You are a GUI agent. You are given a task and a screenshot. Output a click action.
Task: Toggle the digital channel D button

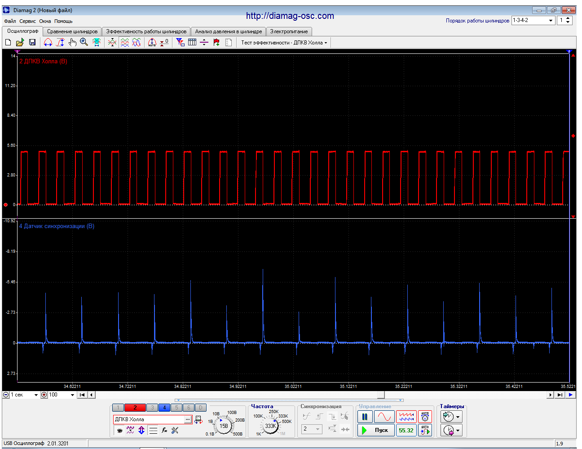tap(201, 408)
